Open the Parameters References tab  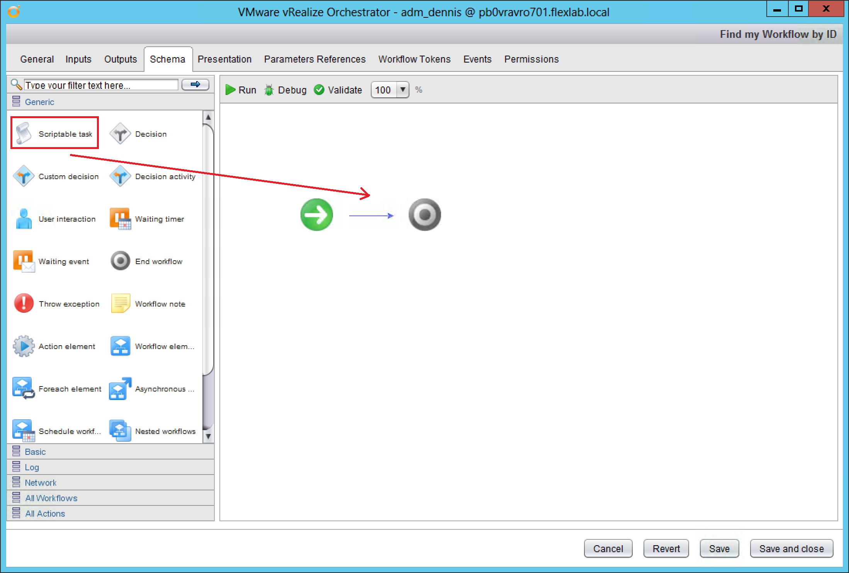[x=315, y=59]
